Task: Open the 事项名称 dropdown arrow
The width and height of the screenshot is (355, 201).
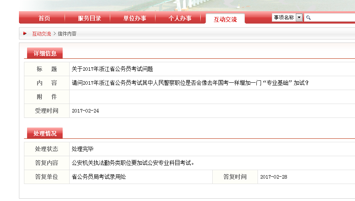Action: click(299, 18)
